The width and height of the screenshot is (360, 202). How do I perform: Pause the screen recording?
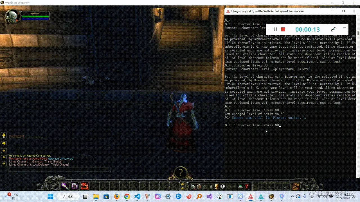(275, 29)
